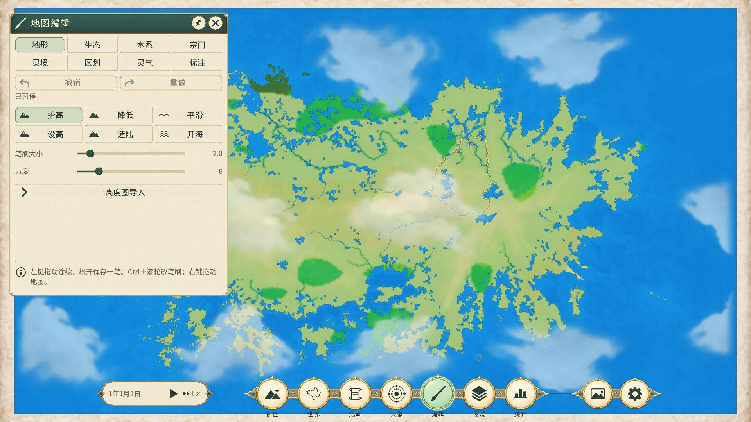
Task: Open the settings gear icon
Action: [635, 394]
